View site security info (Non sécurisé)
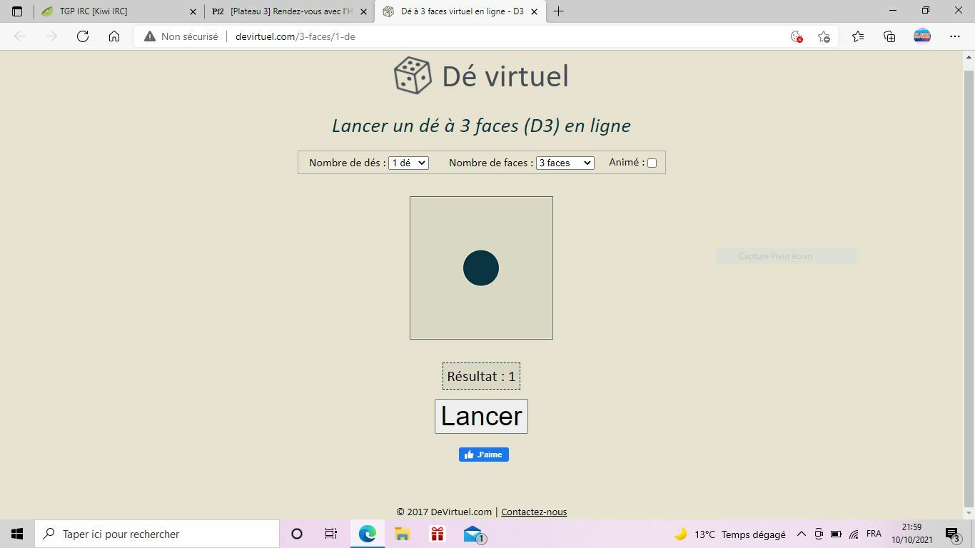 181,36
